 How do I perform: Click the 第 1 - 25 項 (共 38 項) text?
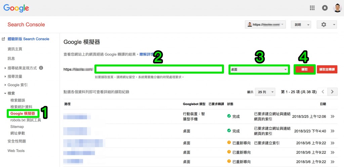pos(299,92)
